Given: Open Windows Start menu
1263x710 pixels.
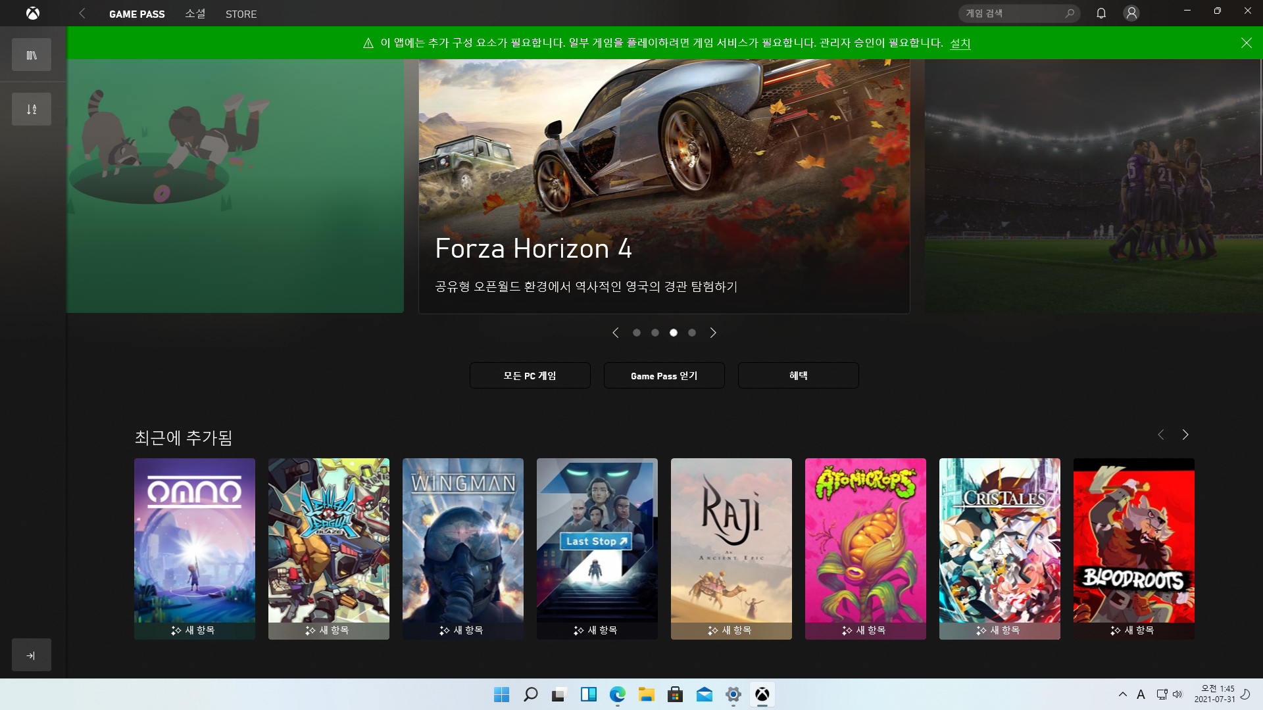Looking at the screenshot, I should point(501,694).
